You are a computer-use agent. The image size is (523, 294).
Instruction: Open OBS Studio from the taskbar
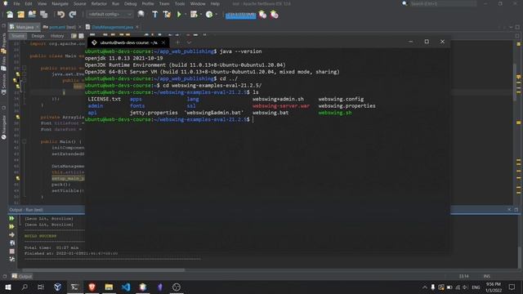[177, 287]
